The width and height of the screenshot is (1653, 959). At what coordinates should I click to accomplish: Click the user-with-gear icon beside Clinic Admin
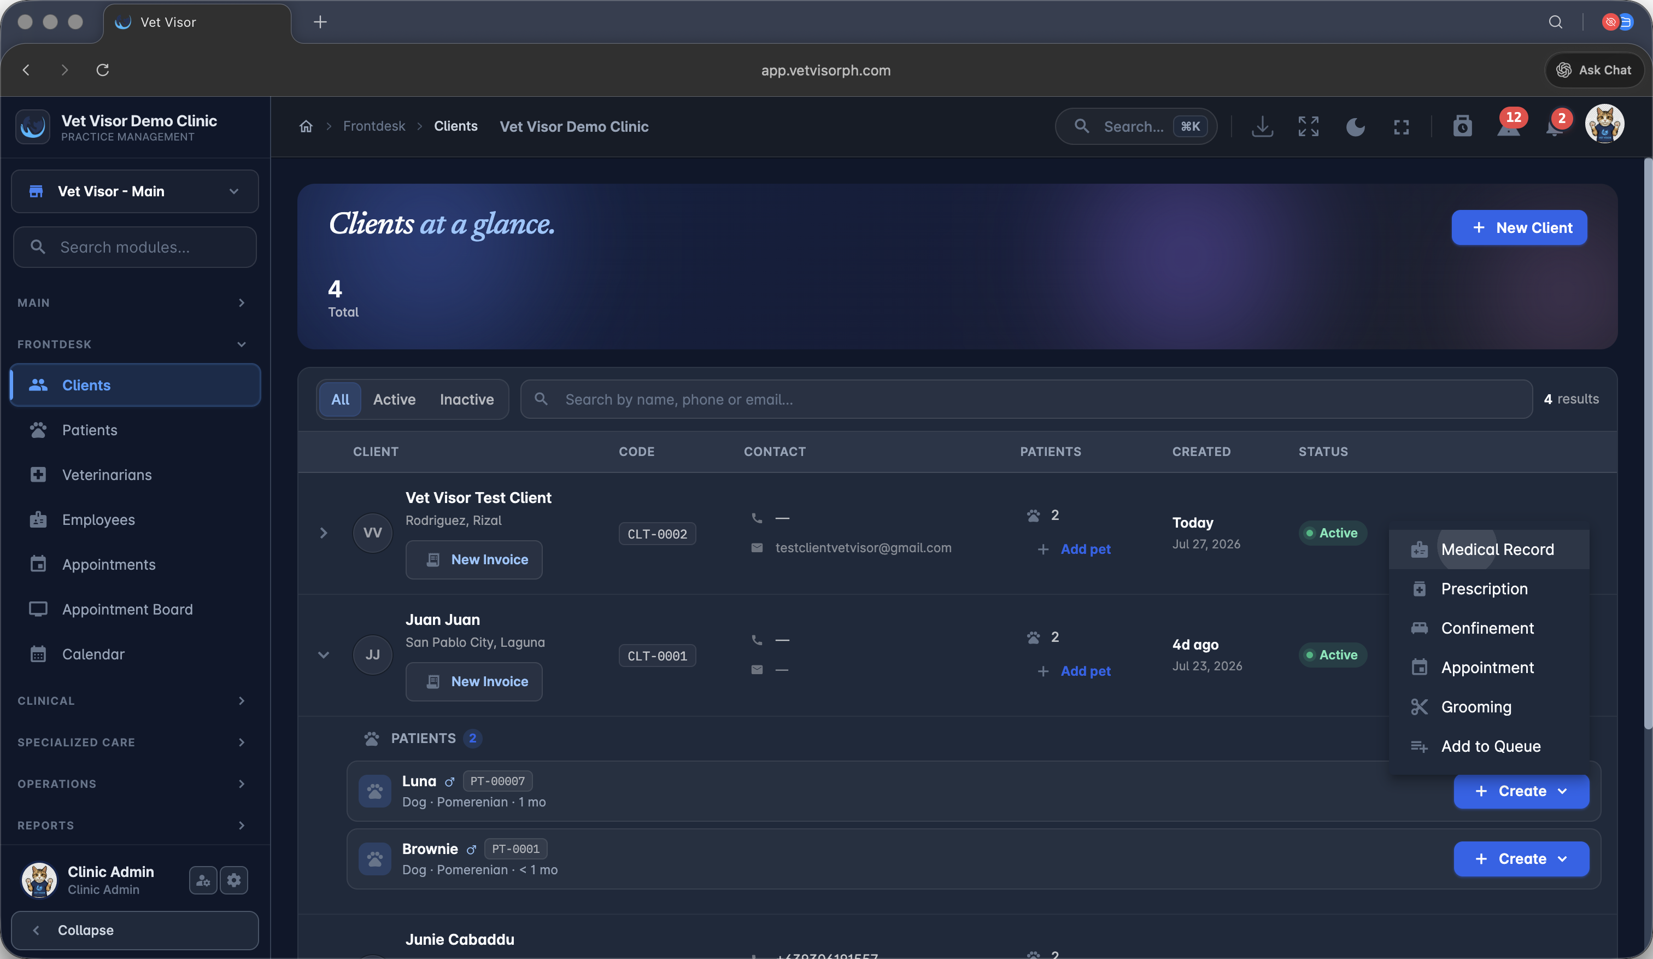(x=203, y=880)
